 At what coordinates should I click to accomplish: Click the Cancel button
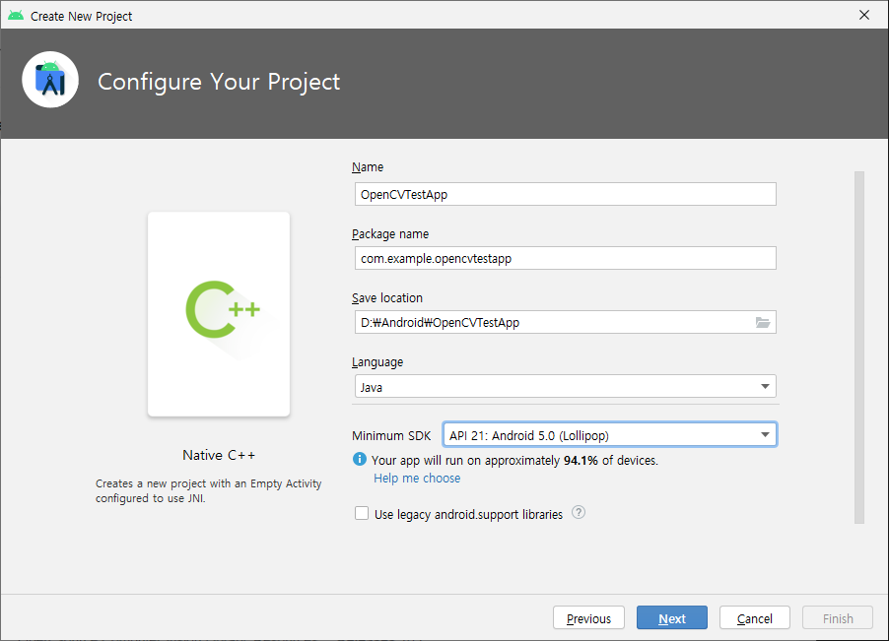point(755,617)
